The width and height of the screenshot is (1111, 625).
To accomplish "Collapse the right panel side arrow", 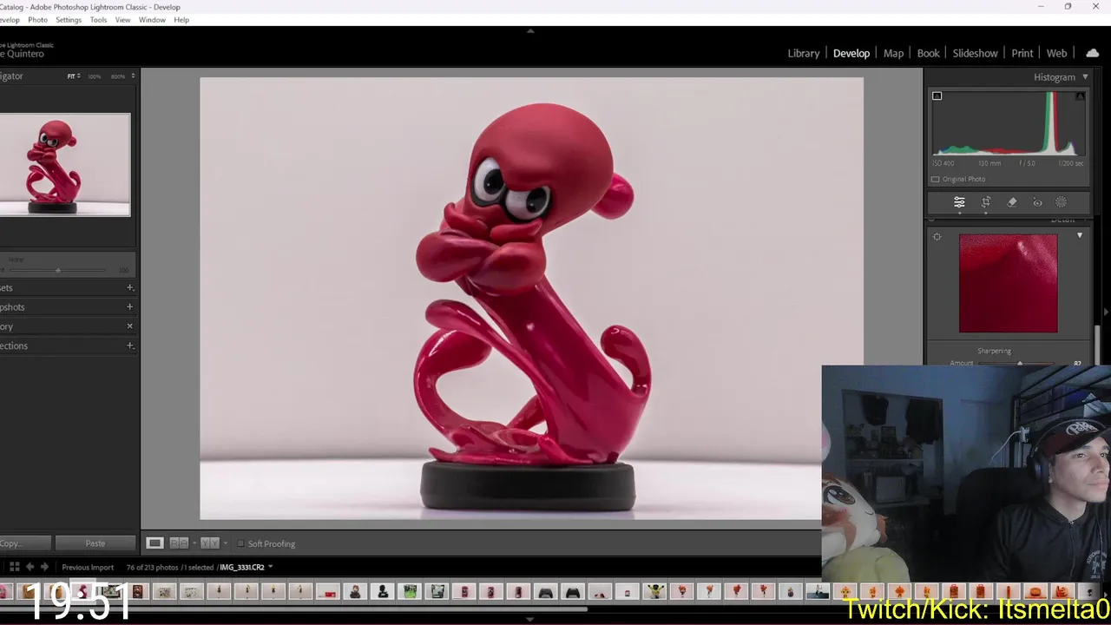I will [1106, 312].
